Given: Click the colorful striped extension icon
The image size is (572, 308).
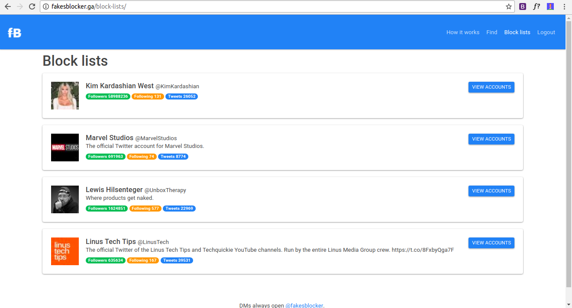Looking at the screenshot, I should click(x=550, y=6).
